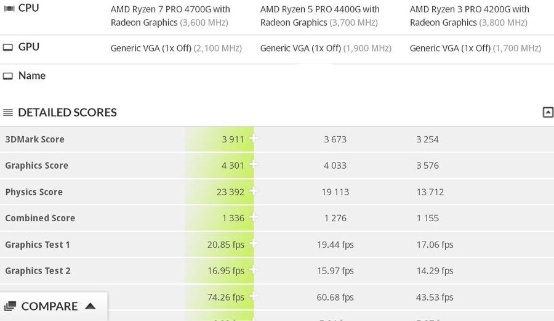Click the plus icon beside 16.95 fps
Screen dimensions: 554x321
point(253,270)
